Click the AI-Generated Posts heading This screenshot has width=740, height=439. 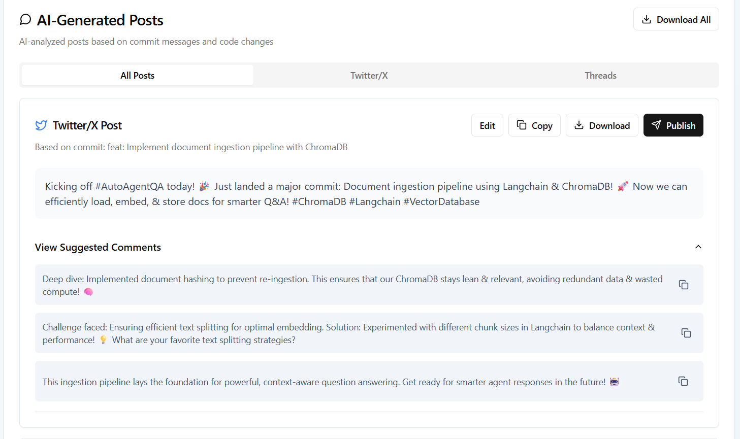pyautogui.click(x=100, y=20)
